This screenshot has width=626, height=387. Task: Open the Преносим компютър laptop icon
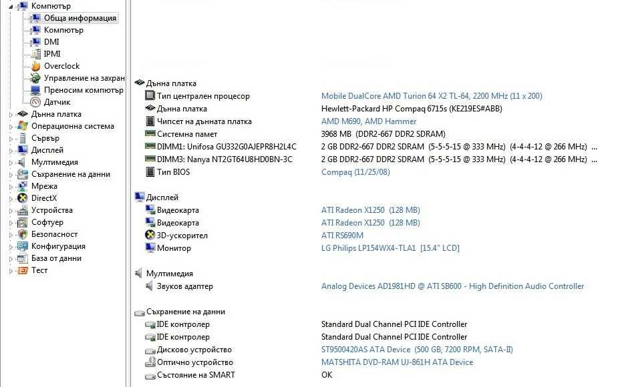(x=35, y=90)
